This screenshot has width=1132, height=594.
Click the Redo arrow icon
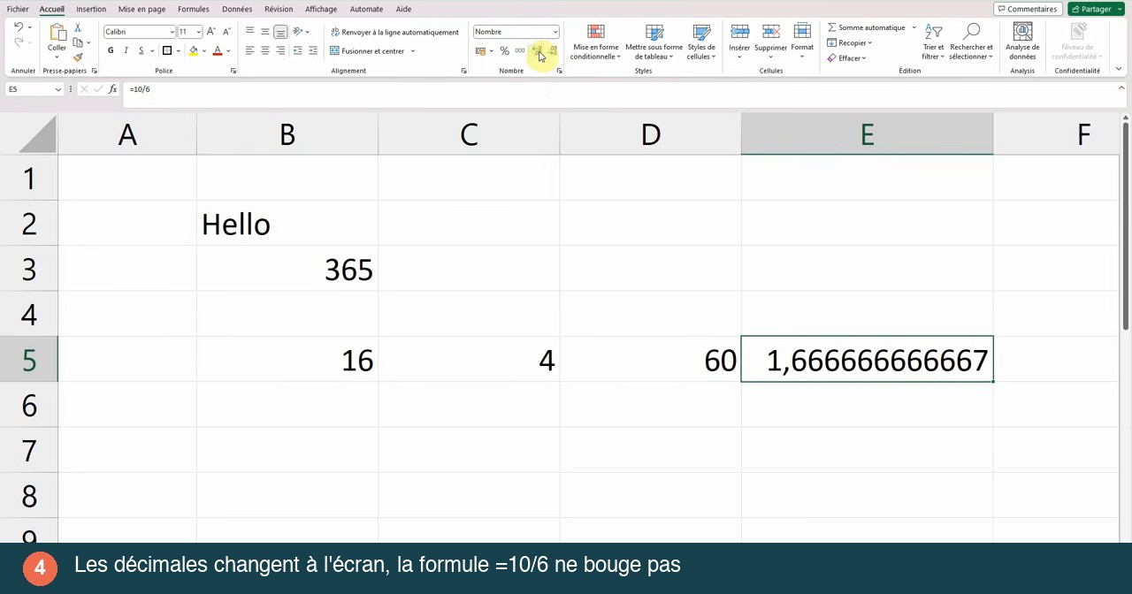pos(18,42)
